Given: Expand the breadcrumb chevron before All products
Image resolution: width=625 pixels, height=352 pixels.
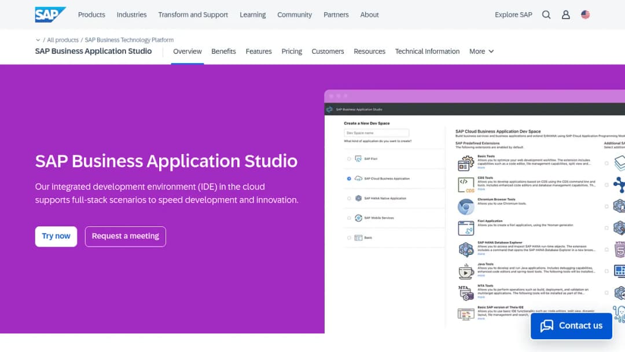Looking at the screenshot, I should pyautogui.click(x=38, y=40).
